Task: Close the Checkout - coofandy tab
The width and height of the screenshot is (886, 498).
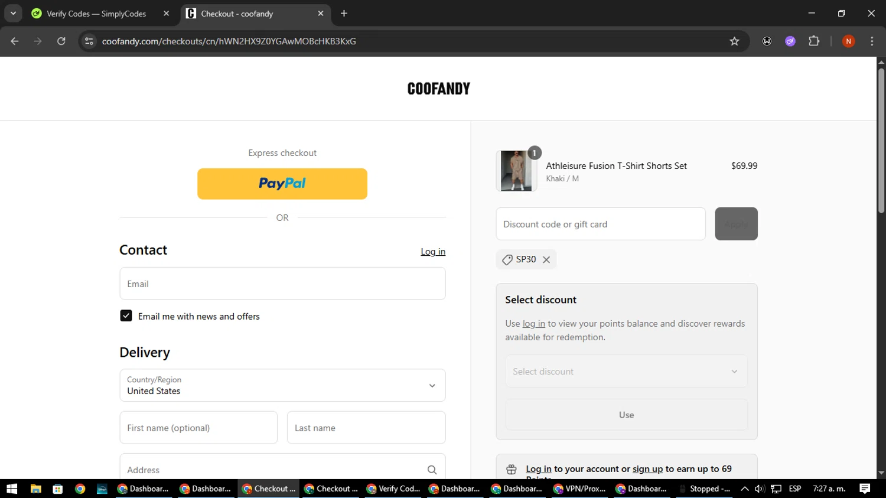Action: 321,13
